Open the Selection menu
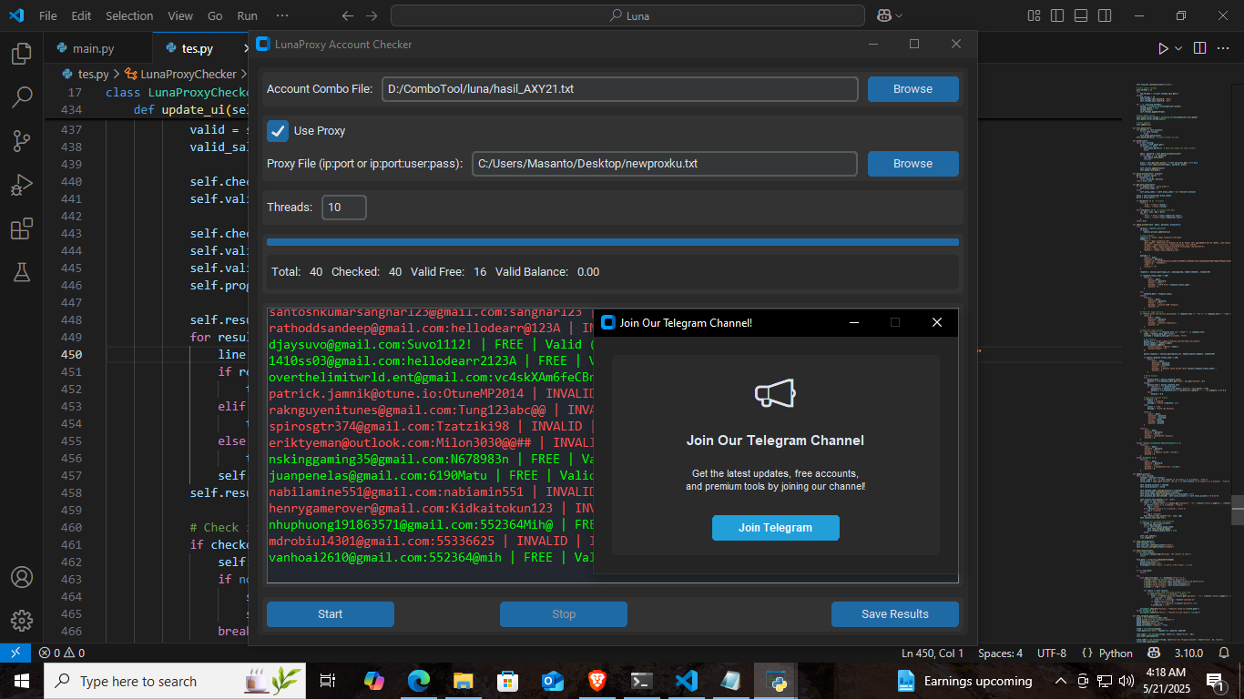Image resolution: width=1244 pixels, height=699 pixels. click(x=129, y=15)
